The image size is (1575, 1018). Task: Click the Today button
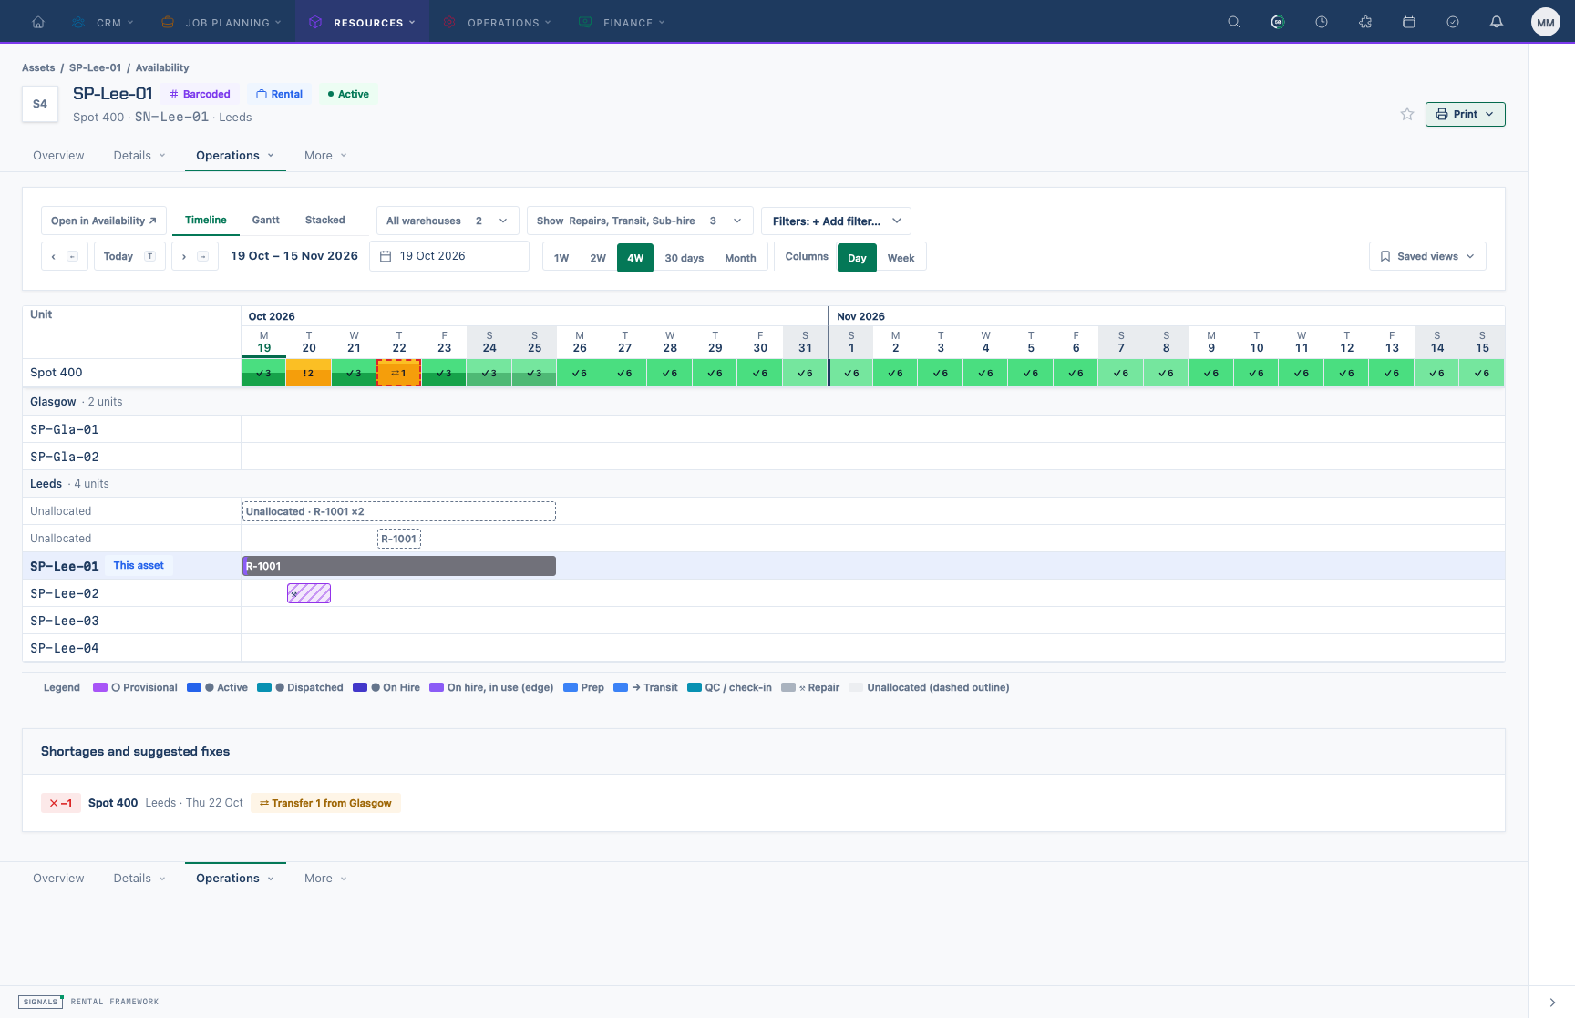coord(129,256)
